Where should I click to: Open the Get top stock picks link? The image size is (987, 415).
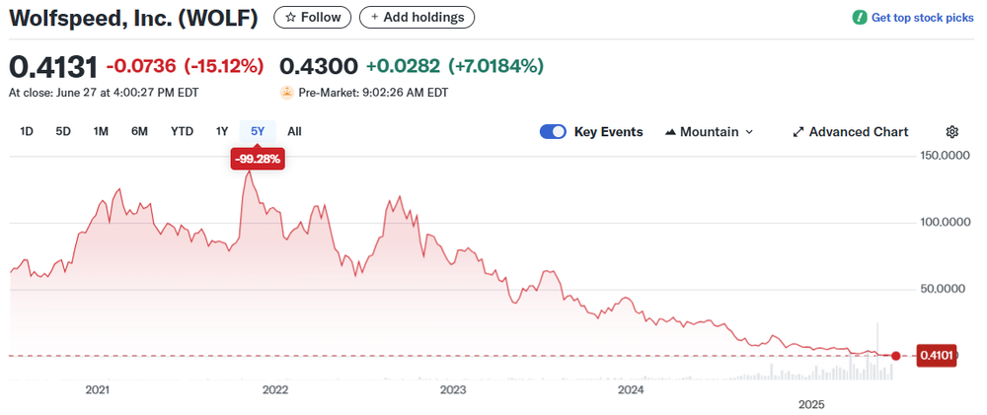click(922, 18)
